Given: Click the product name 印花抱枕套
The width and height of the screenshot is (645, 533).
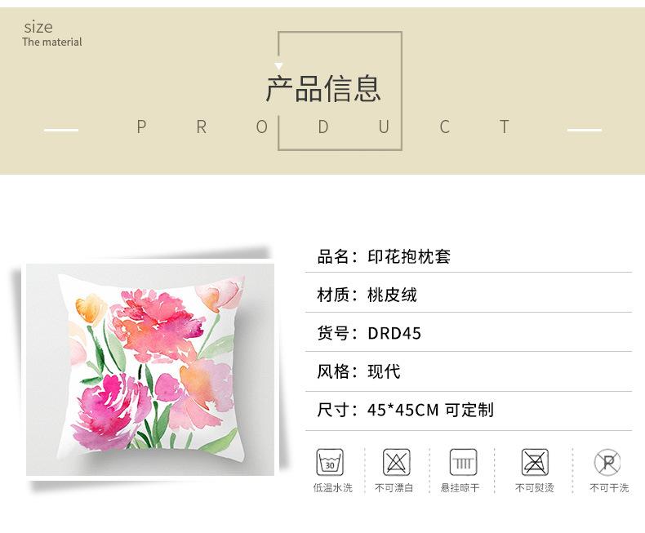Looking at the screenshot, I should pos(409,256).
